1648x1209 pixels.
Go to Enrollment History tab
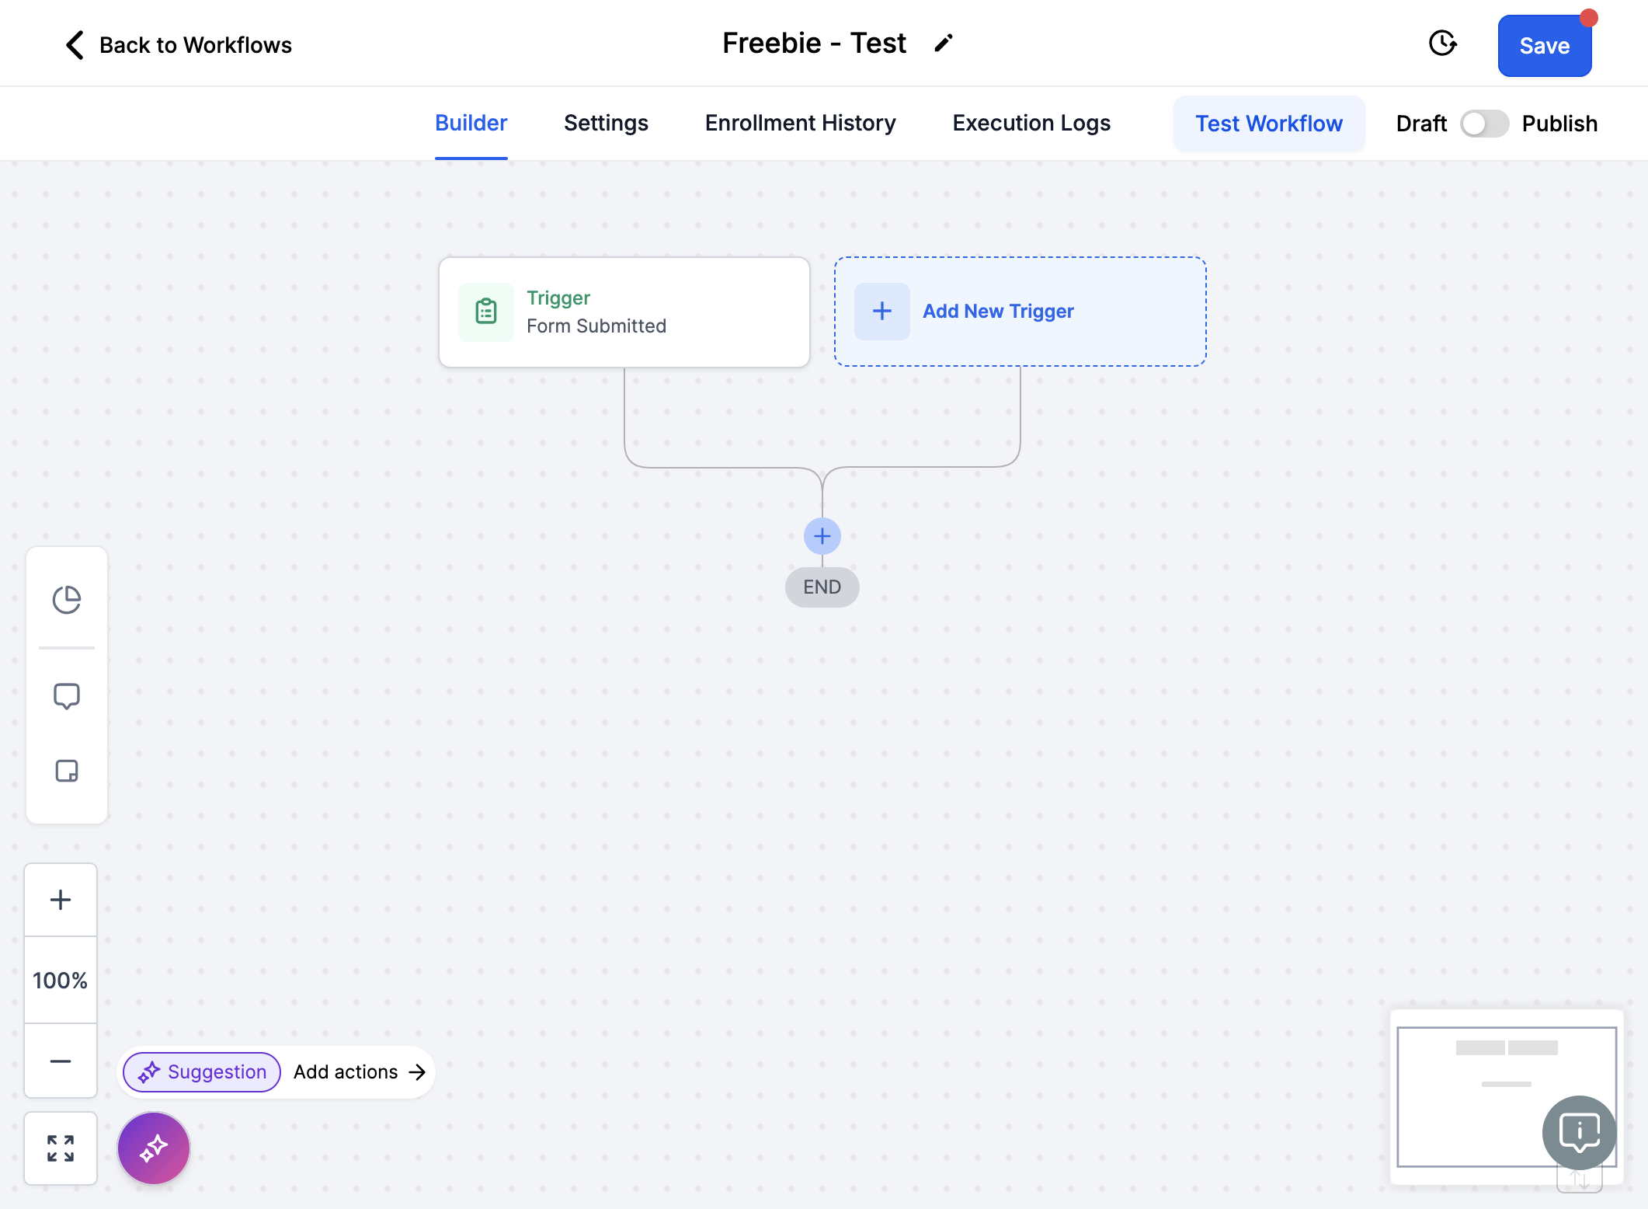tap(801, 123)
